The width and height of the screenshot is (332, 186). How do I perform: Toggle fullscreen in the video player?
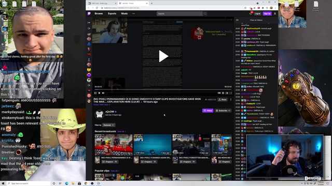pyautogui.click(x=231, y=93)
